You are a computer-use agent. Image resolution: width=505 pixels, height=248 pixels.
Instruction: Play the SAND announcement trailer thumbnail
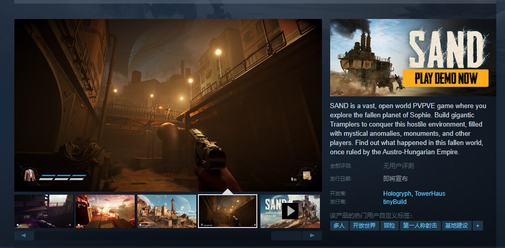[290, 211]
